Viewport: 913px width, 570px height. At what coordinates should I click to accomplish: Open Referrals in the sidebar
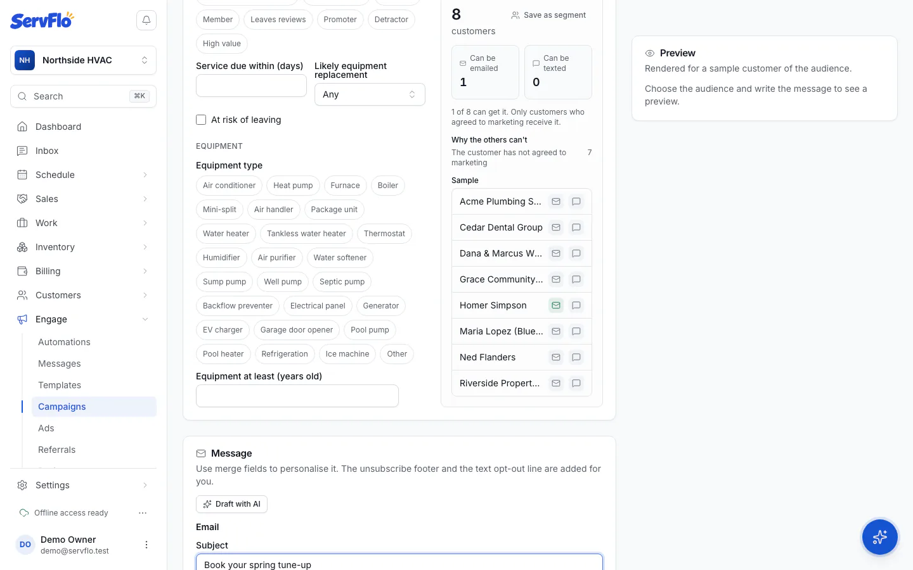[x=94, y=450]
